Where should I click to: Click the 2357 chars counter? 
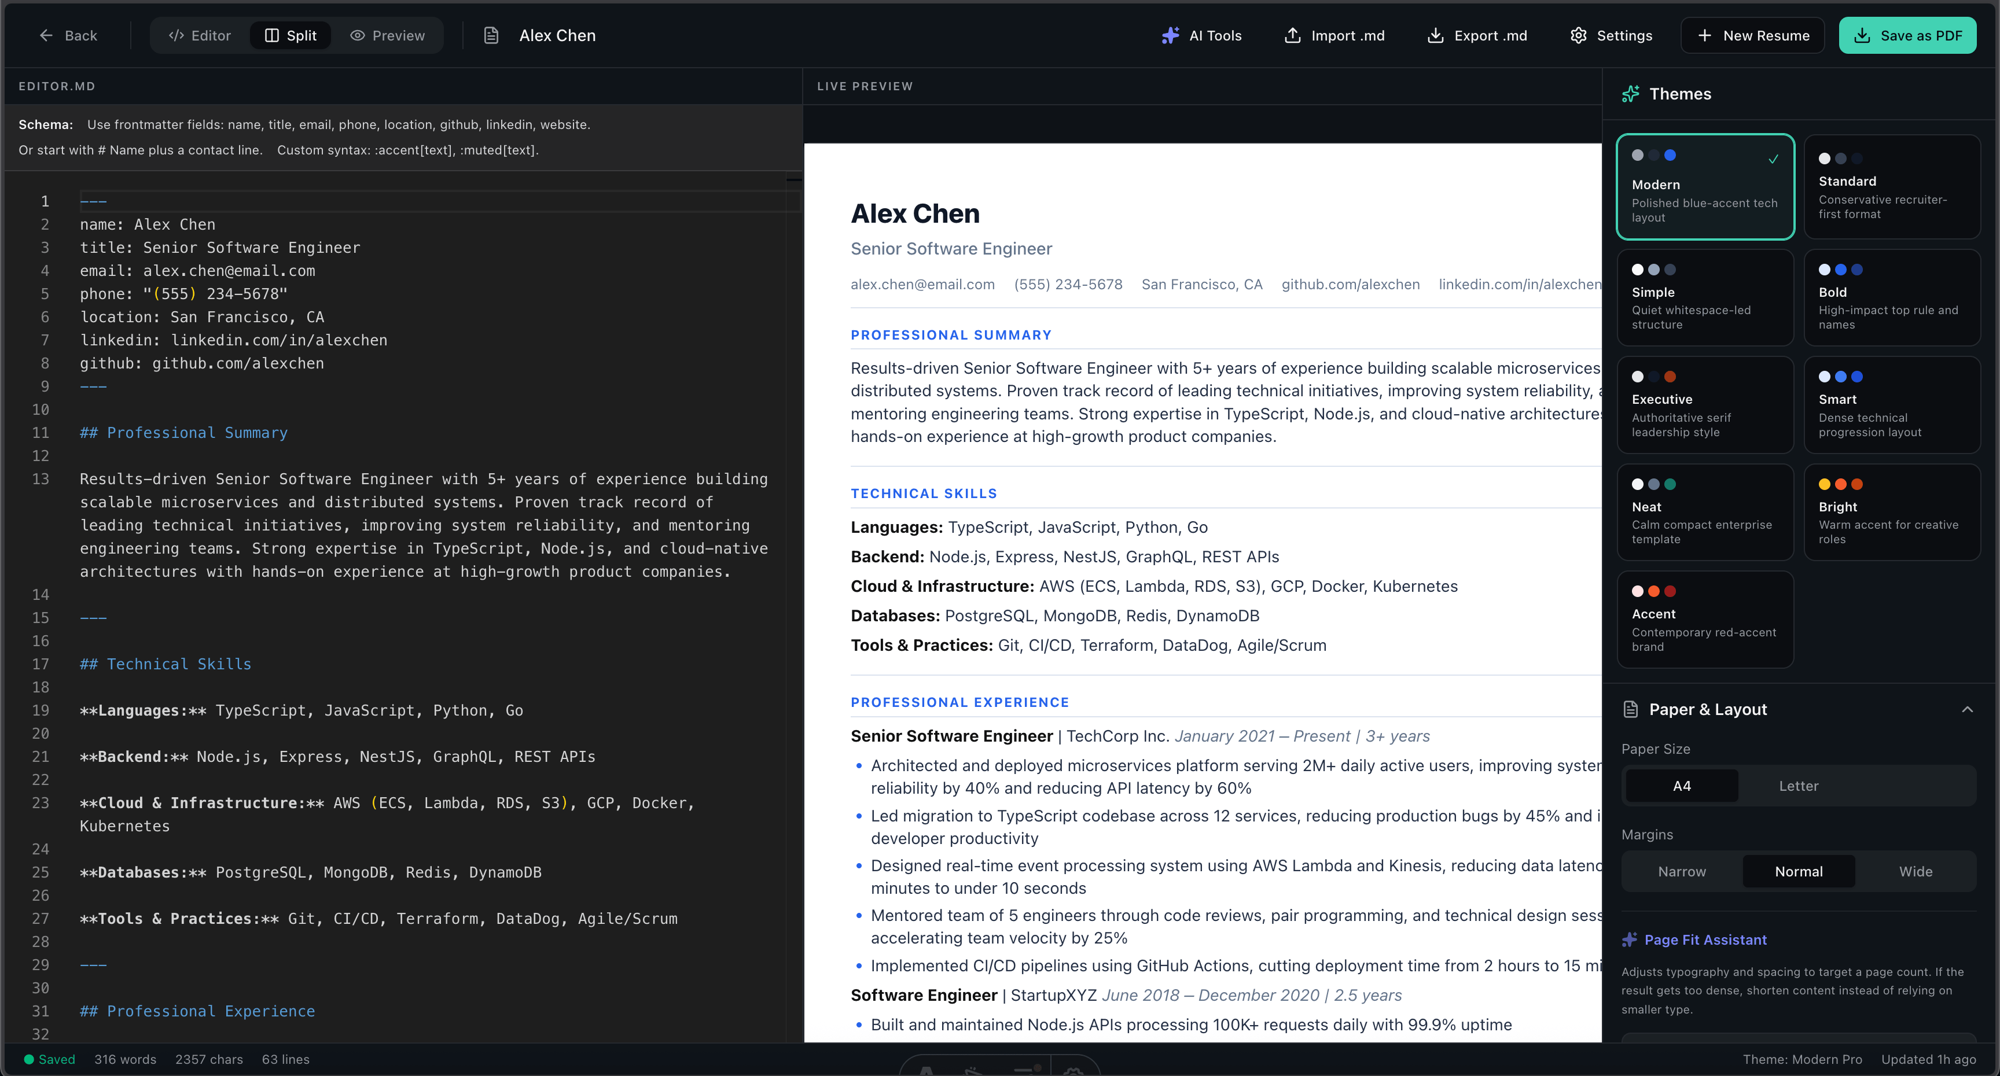209,1060
